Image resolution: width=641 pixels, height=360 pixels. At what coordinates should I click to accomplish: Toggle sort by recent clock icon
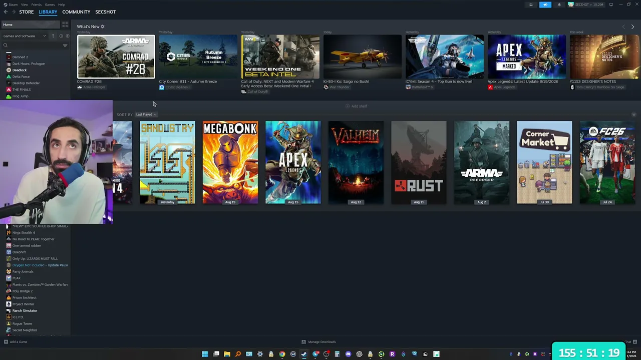61,36
